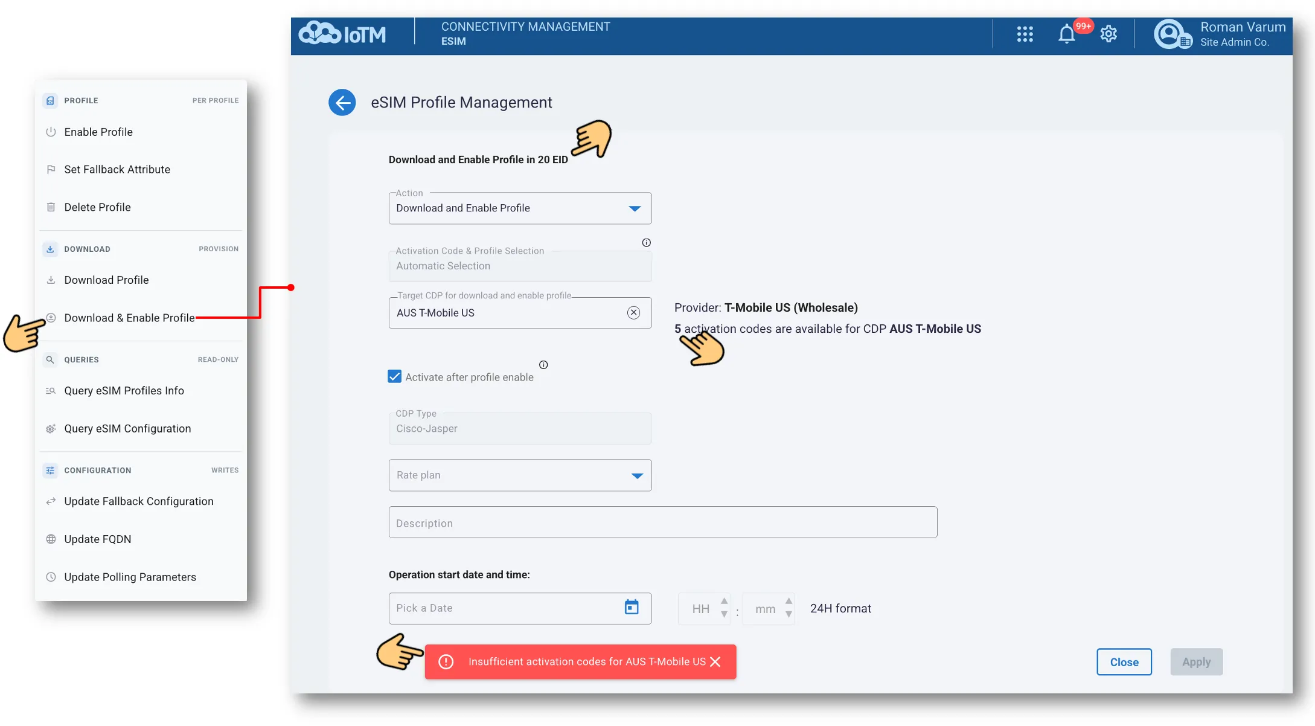This screenshot has width=1315, height=726.
Task: Click the Automatic Selection field
Action: (x=520, y=266)
